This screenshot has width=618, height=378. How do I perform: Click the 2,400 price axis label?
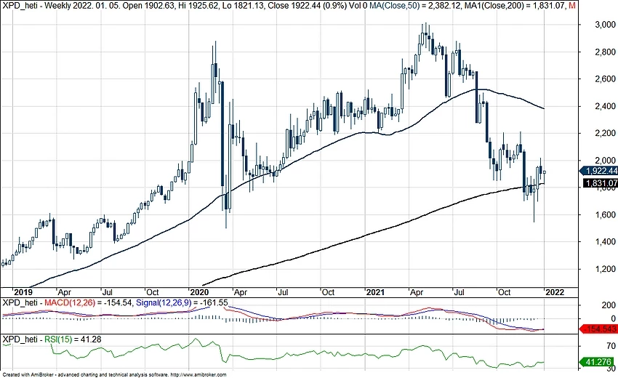605,106
